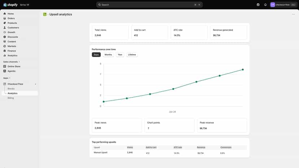The image size is (299, 168).
Task: Select the Days time range
Action: pos(96,55)
